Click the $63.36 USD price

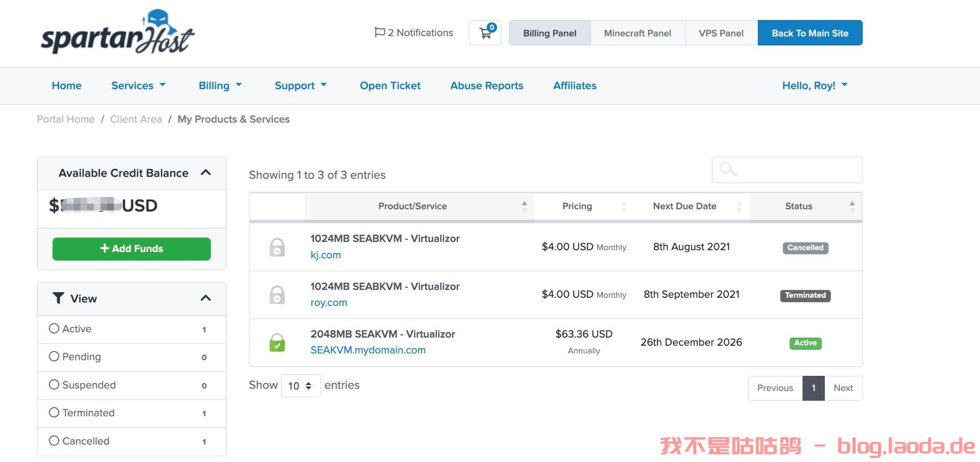[584, 334]
